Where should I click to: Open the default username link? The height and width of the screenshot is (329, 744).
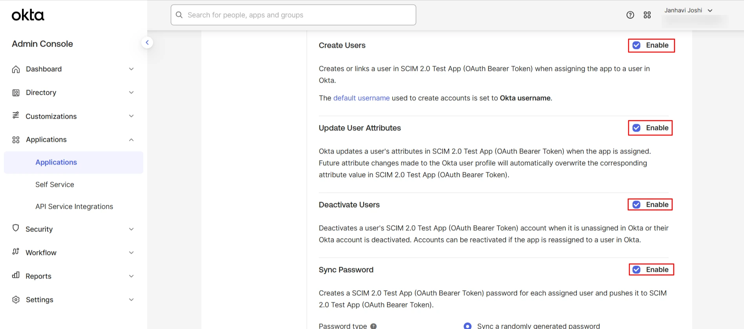[x=361, y=98]
